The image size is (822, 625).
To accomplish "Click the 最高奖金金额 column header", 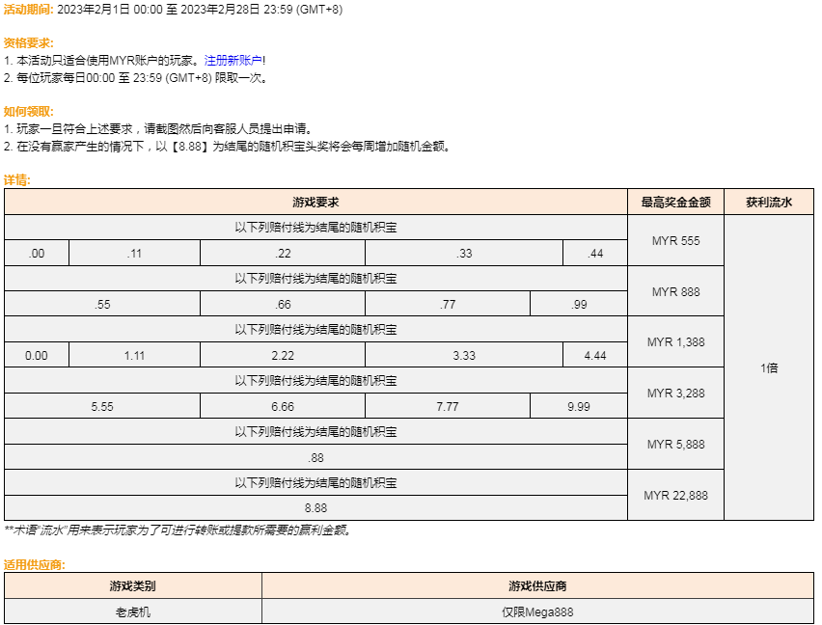I will (675, 203).
